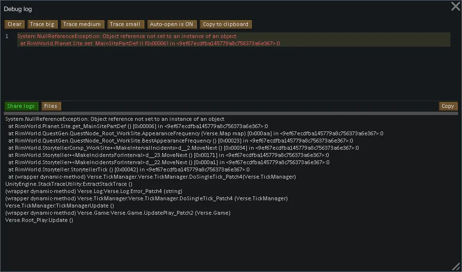Click the gray divider bar above stack trace
The image size is (462, 272).
click(x=231, y=114)
